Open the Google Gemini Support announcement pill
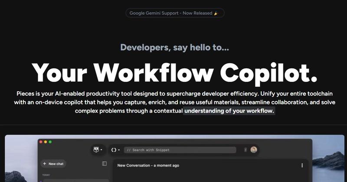The image size is (347, 182). click(x=175, y=13)
